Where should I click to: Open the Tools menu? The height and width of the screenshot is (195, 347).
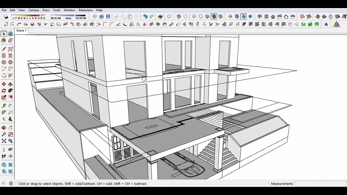(x=57, y=10)
